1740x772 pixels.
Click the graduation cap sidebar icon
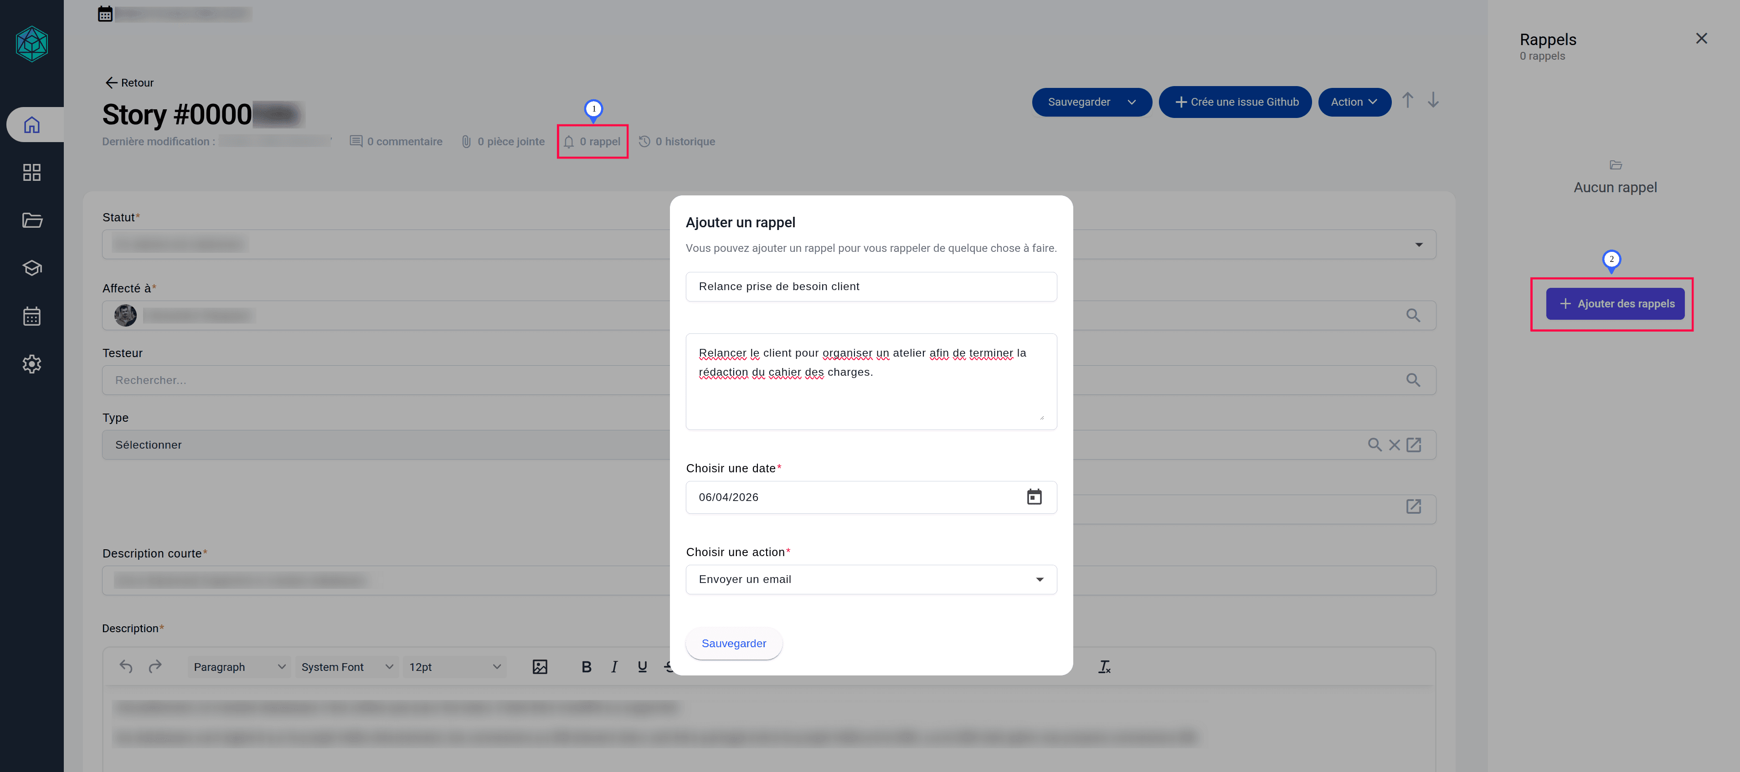pyautogui.click(x=32, y=268)
